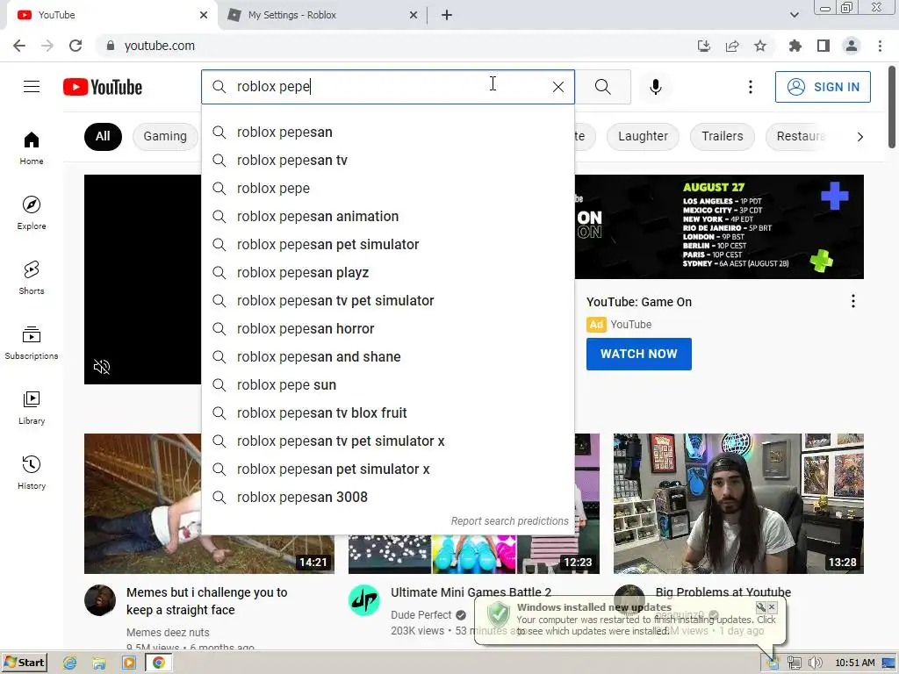
Task: Open Explore in sidebar
Action: coord(32,213)
